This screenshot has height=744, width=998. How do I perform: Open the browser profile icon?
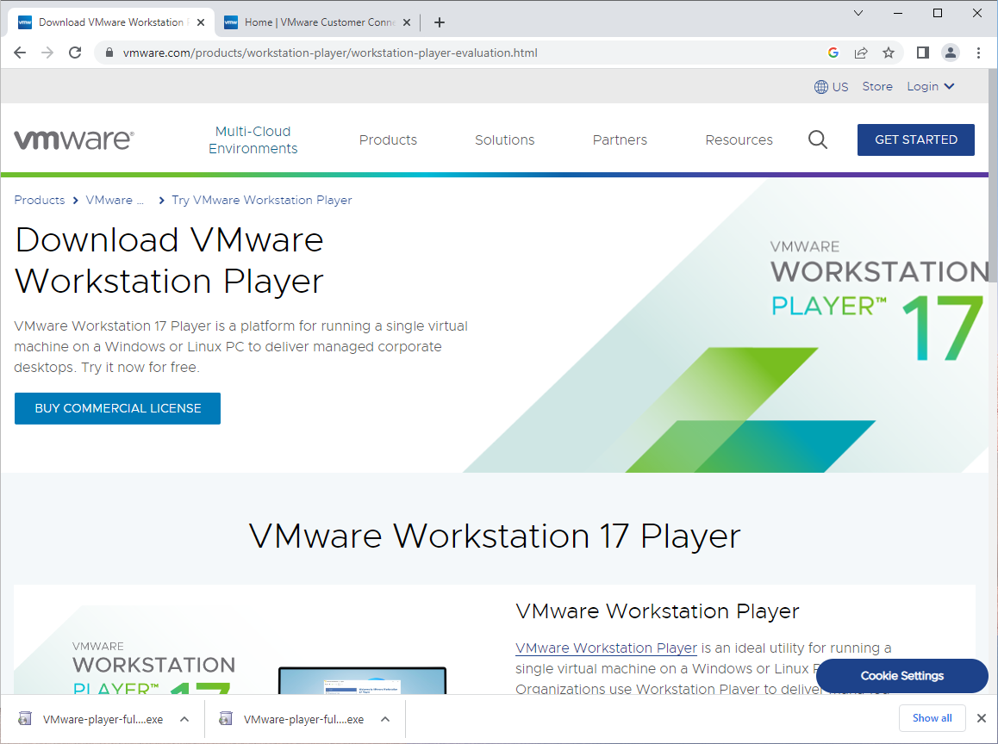tap(950, 53)
